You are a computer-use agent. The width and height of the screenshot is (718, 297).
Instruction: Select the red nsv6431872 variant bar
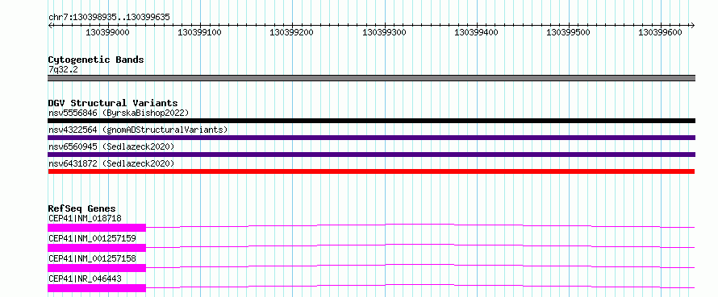(x=371, y=171)
